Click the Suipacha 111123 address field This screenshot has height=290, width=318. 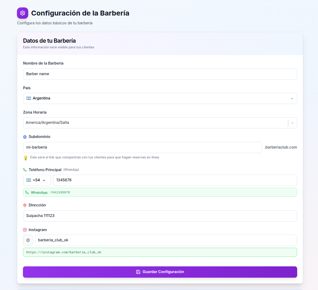pos(160,216)
